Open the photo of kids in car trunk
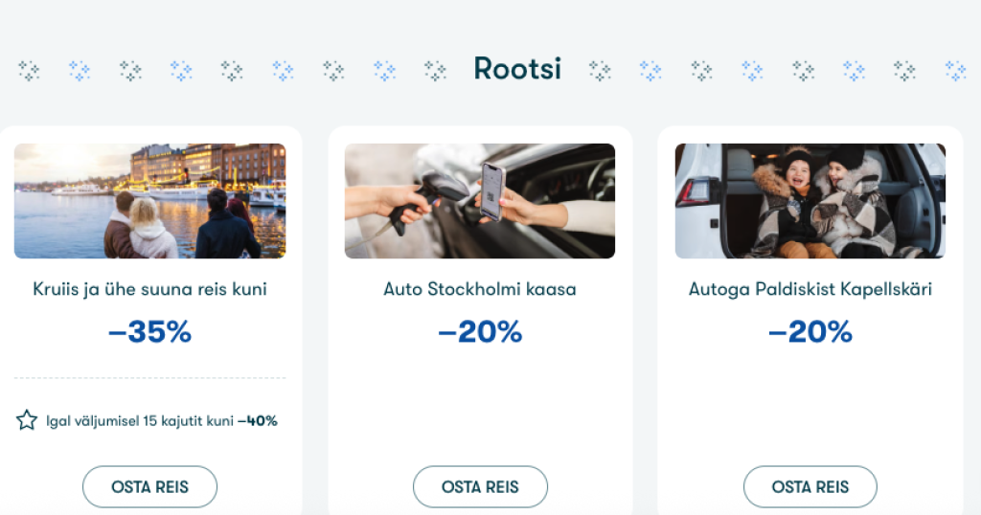Viewport: 981px width, 515px height. (810, 201)
